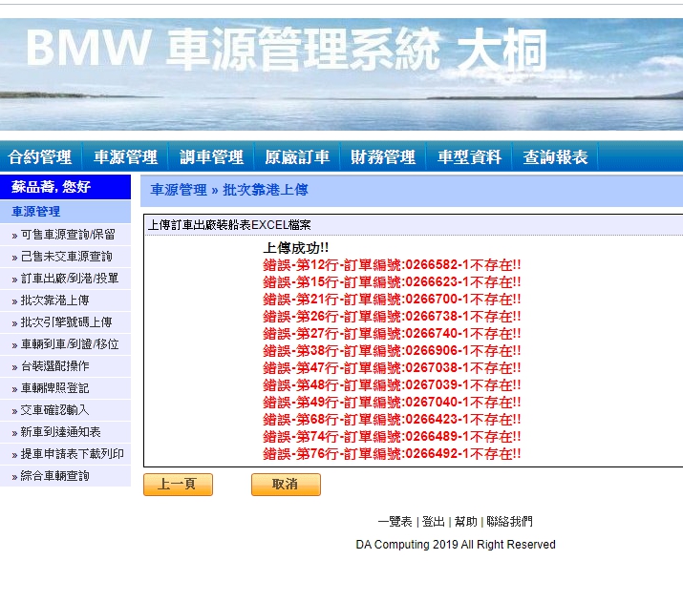The image size is (683, 601).
Task: Click the 上一頁 button
Action: tap(179, 485)
